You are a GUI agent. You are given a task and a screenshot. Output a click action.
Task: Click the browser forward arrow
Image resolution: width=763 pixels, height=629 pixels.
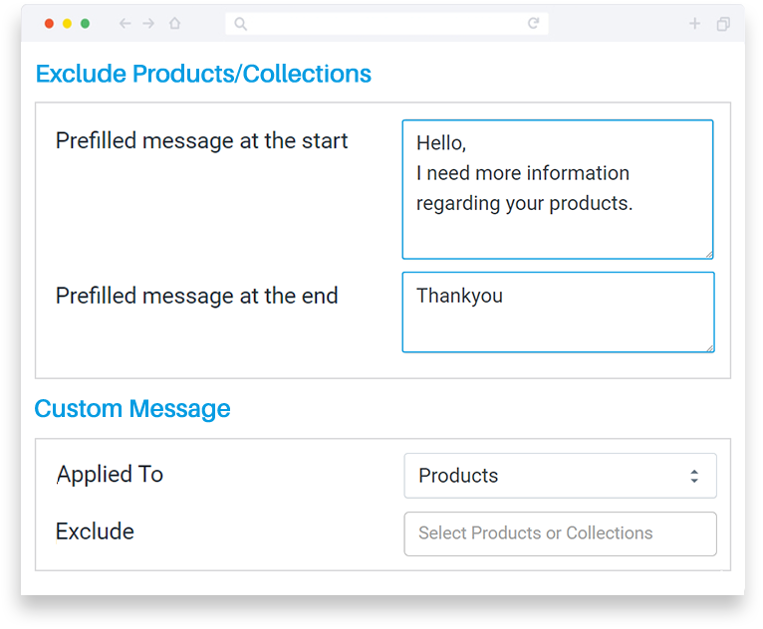click(x=148, y=23)
